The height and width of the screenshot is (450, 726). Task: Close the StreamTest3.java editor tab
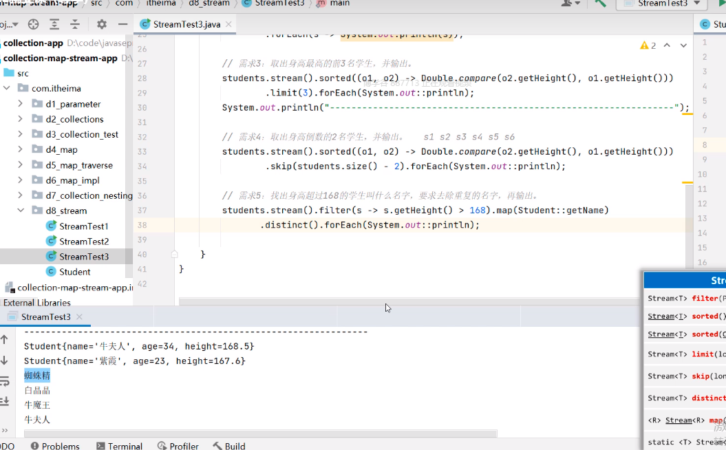(x=228, y=24)
